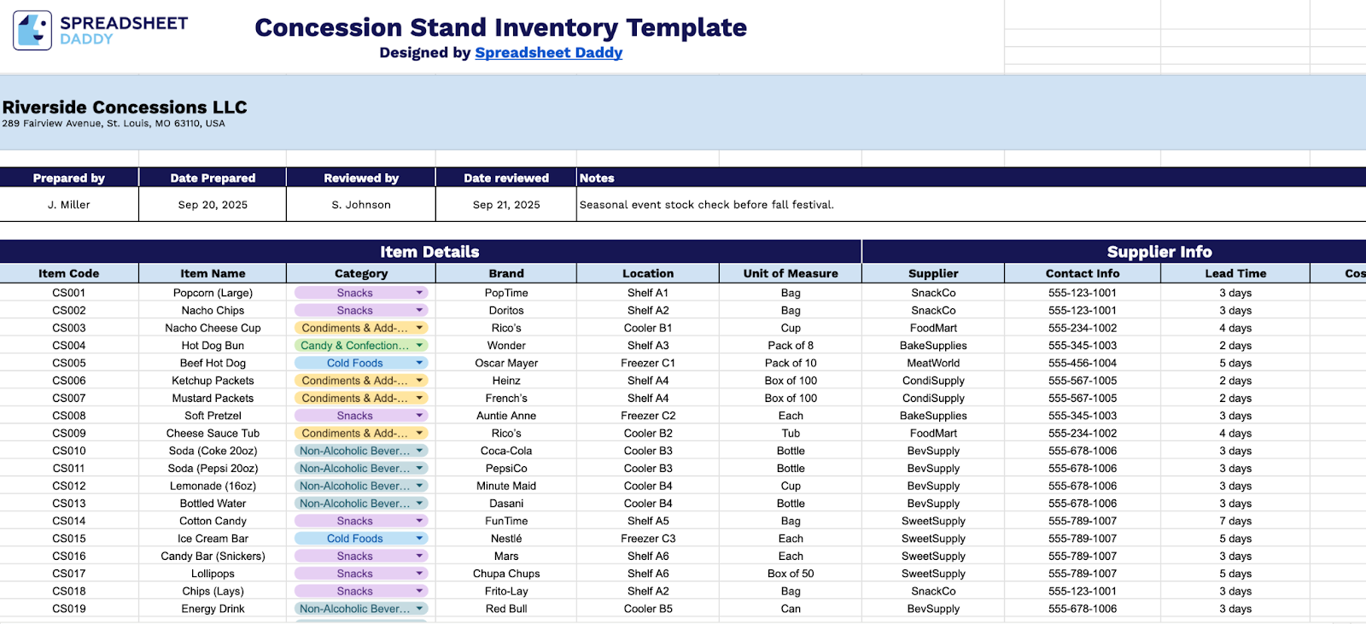Select the Sep 21, 2025 Date reviewed cell
1366x624 pixels.
pyautogui.click(x=505, y=204)
